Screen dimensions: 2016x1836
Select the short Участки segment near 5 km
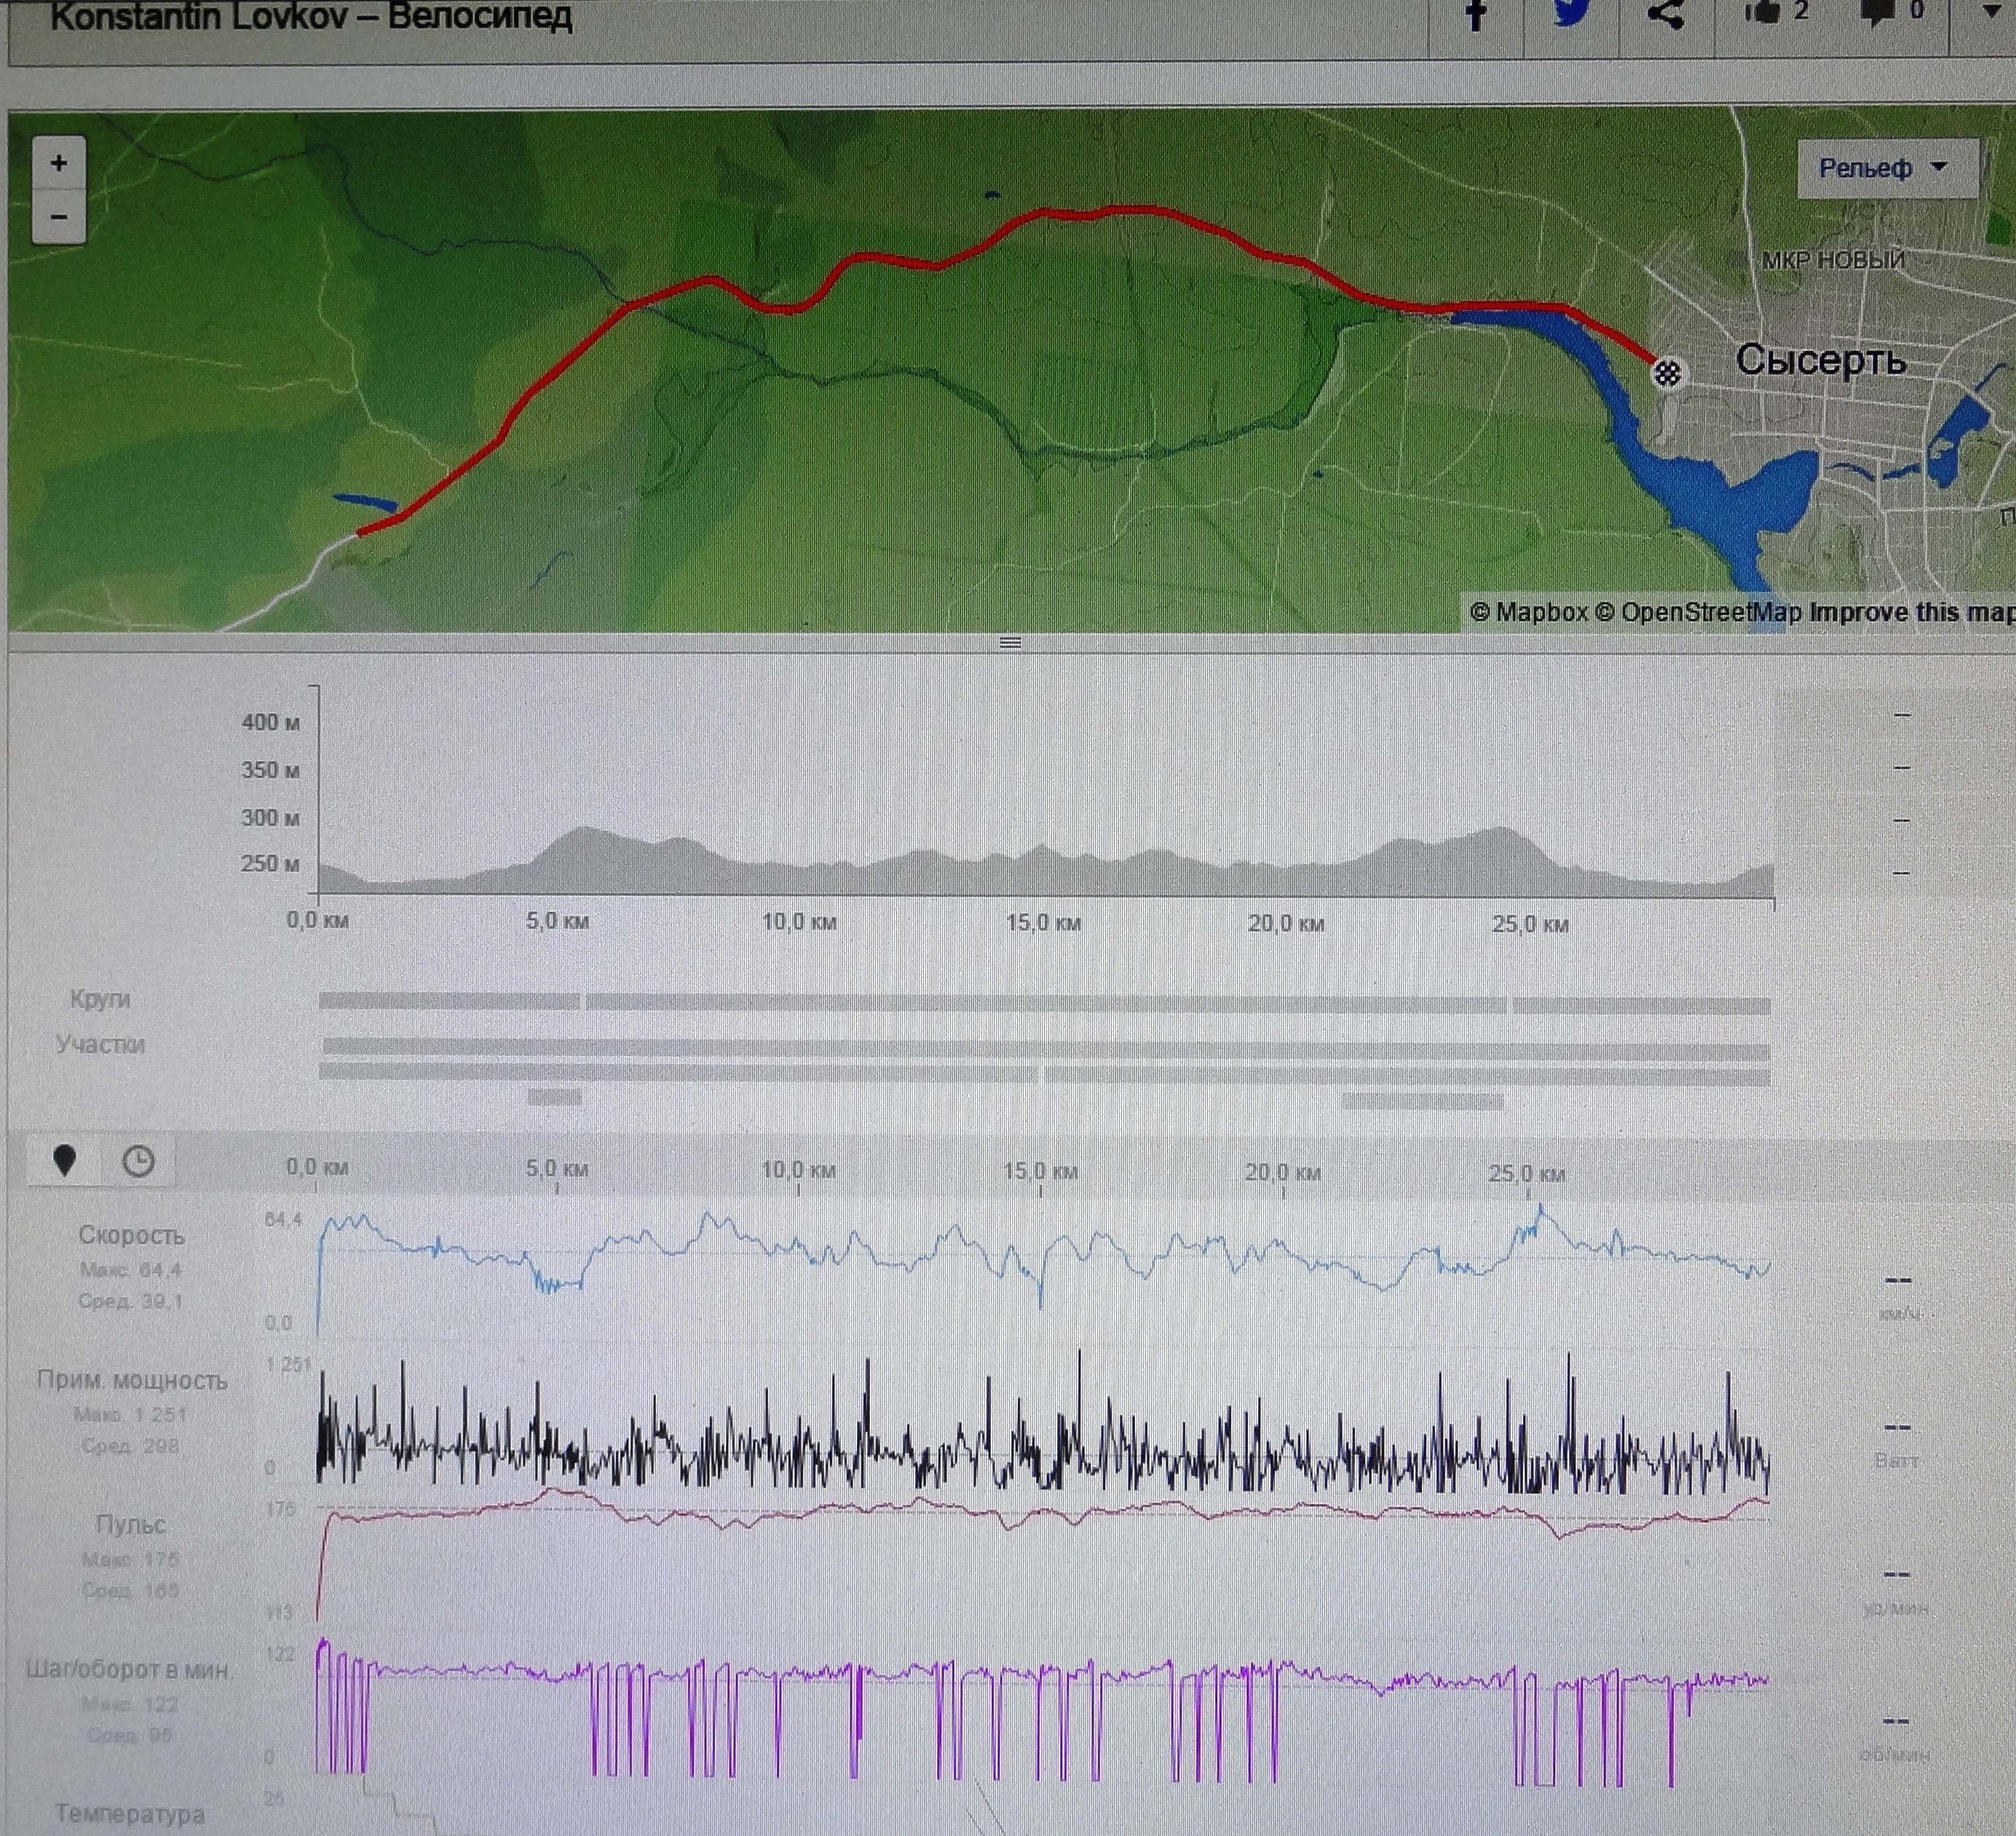coord(555,1098)
